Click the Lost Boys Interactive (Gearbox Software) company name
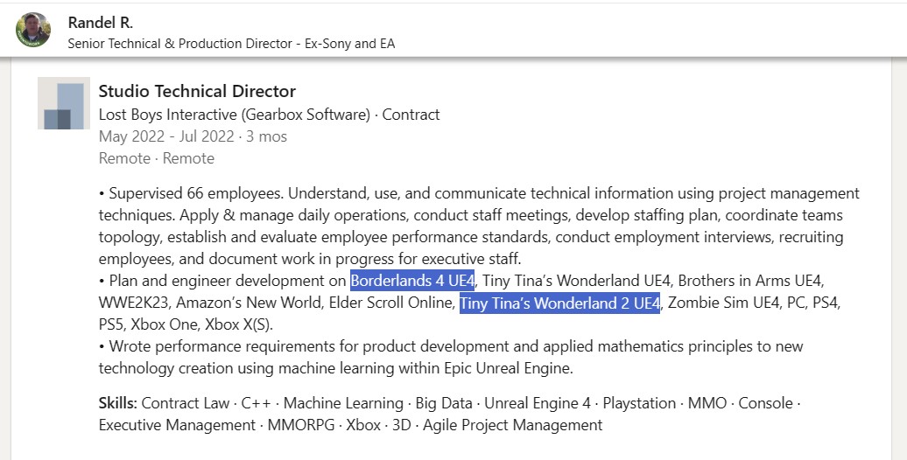Image resolution: width=907 pixels, height=460 pixels. [x=235, y=115]
